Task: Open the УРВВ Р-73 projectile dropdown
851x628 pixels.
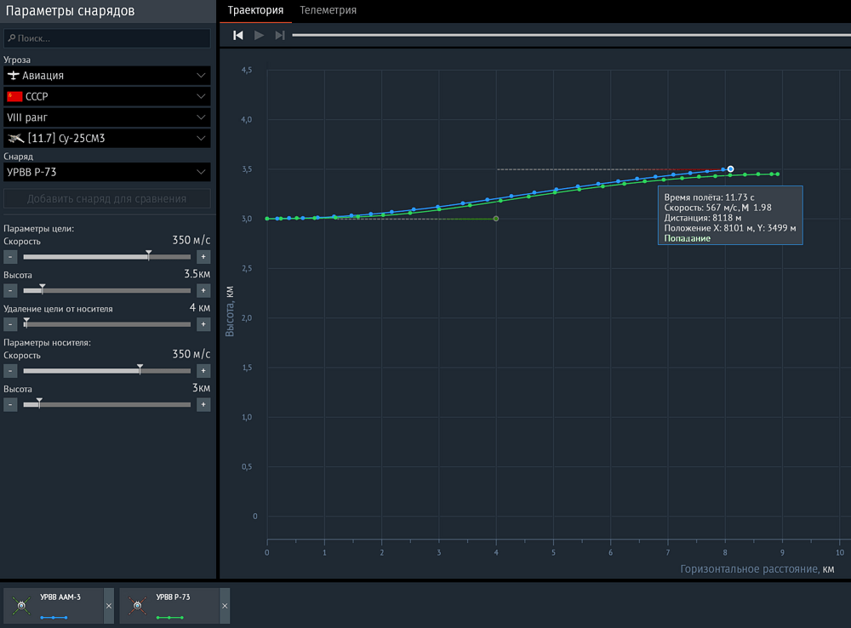Action: point(107,172)
